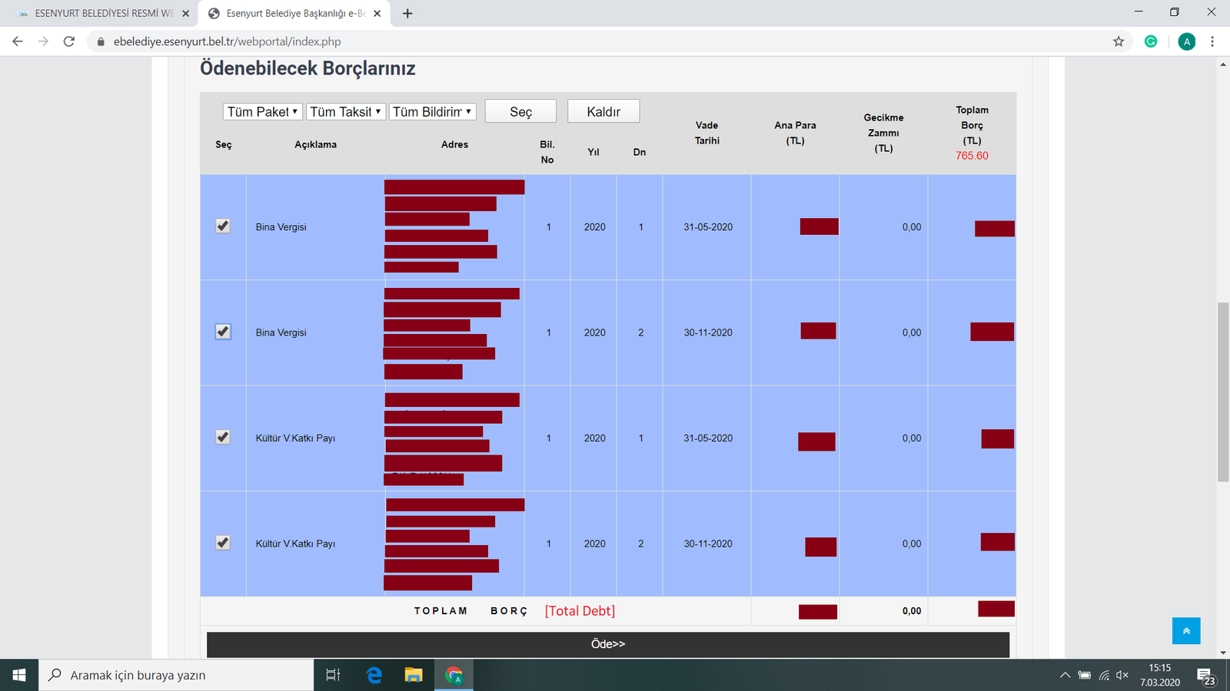Viewport: 1230px width, 691px height.
Task: Toggle Kültür V.Katkı Payı 31-05-2020 checkbox
Action: (223, 437)
